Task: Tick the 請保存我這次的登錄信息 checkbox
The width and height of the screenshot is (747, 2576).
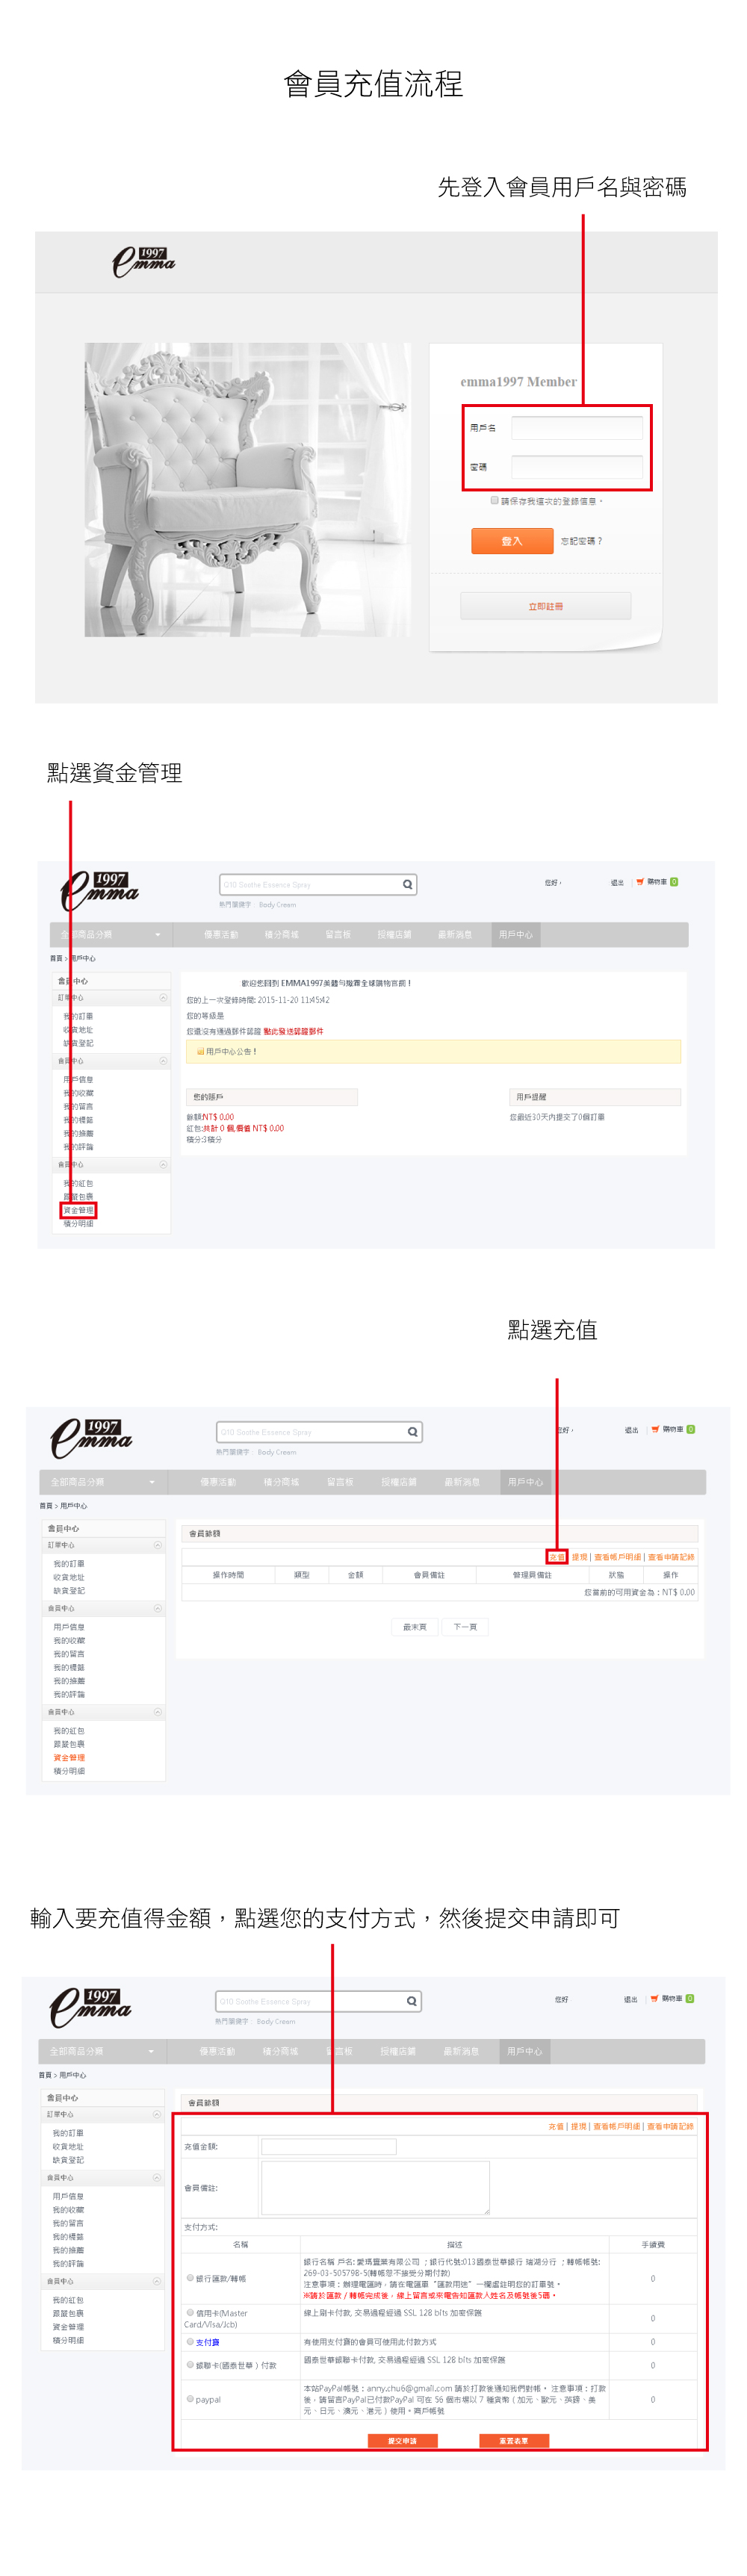Action: 494,500
